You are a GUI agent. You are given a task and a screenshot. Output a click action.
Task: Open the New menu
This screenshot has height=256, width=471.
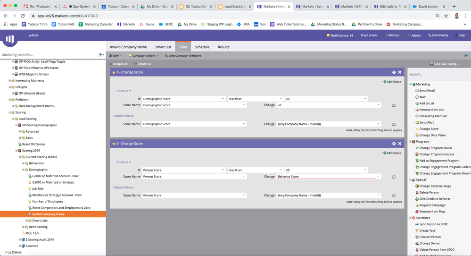(x=116, y=56)
